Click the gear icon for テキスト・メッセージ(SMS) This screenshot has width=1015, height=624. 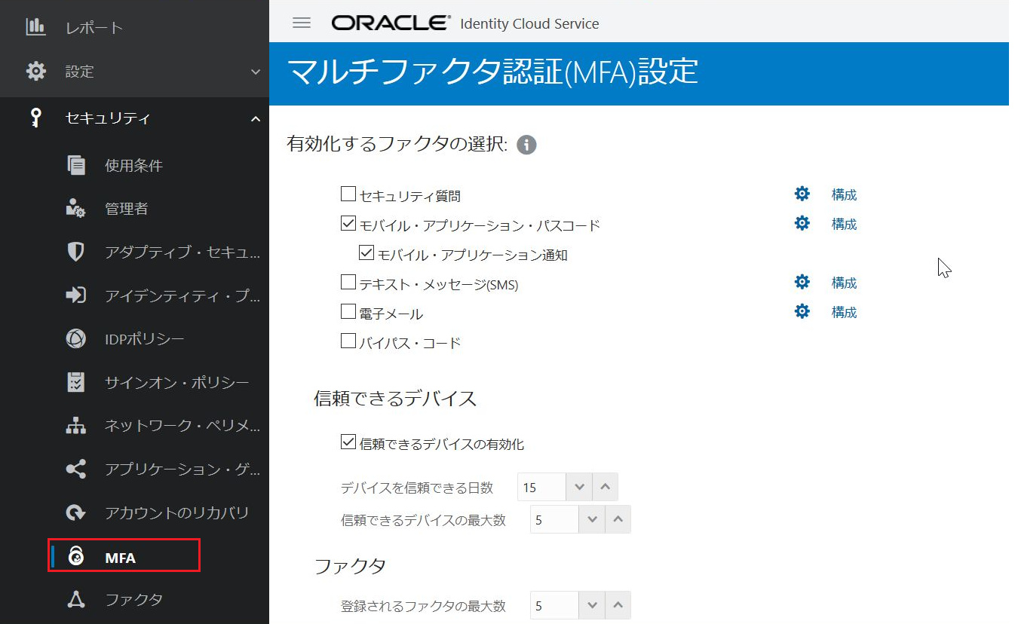[x=802, y=283]
